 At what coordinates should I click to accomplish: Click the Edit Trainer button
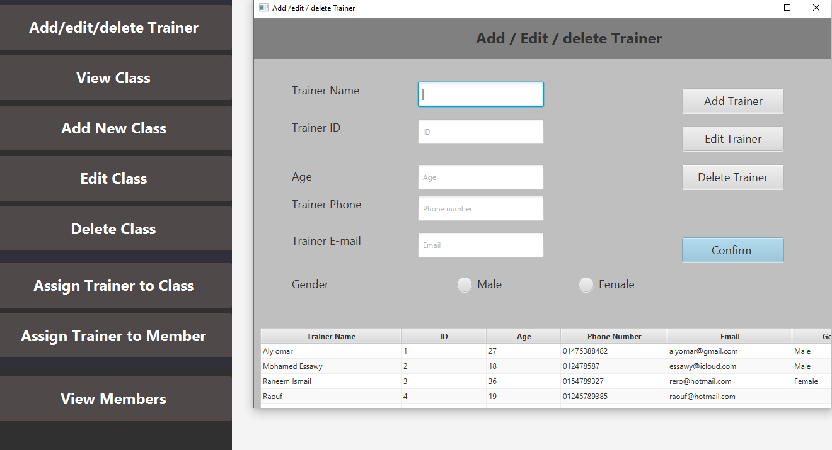[732, 138]
